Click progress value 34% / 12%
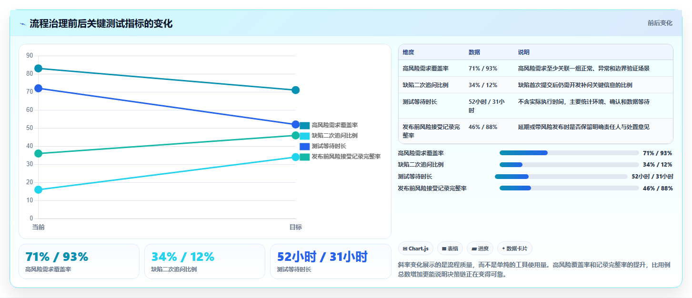The height and width of the screenshot is (298, 692). [658, 165]
